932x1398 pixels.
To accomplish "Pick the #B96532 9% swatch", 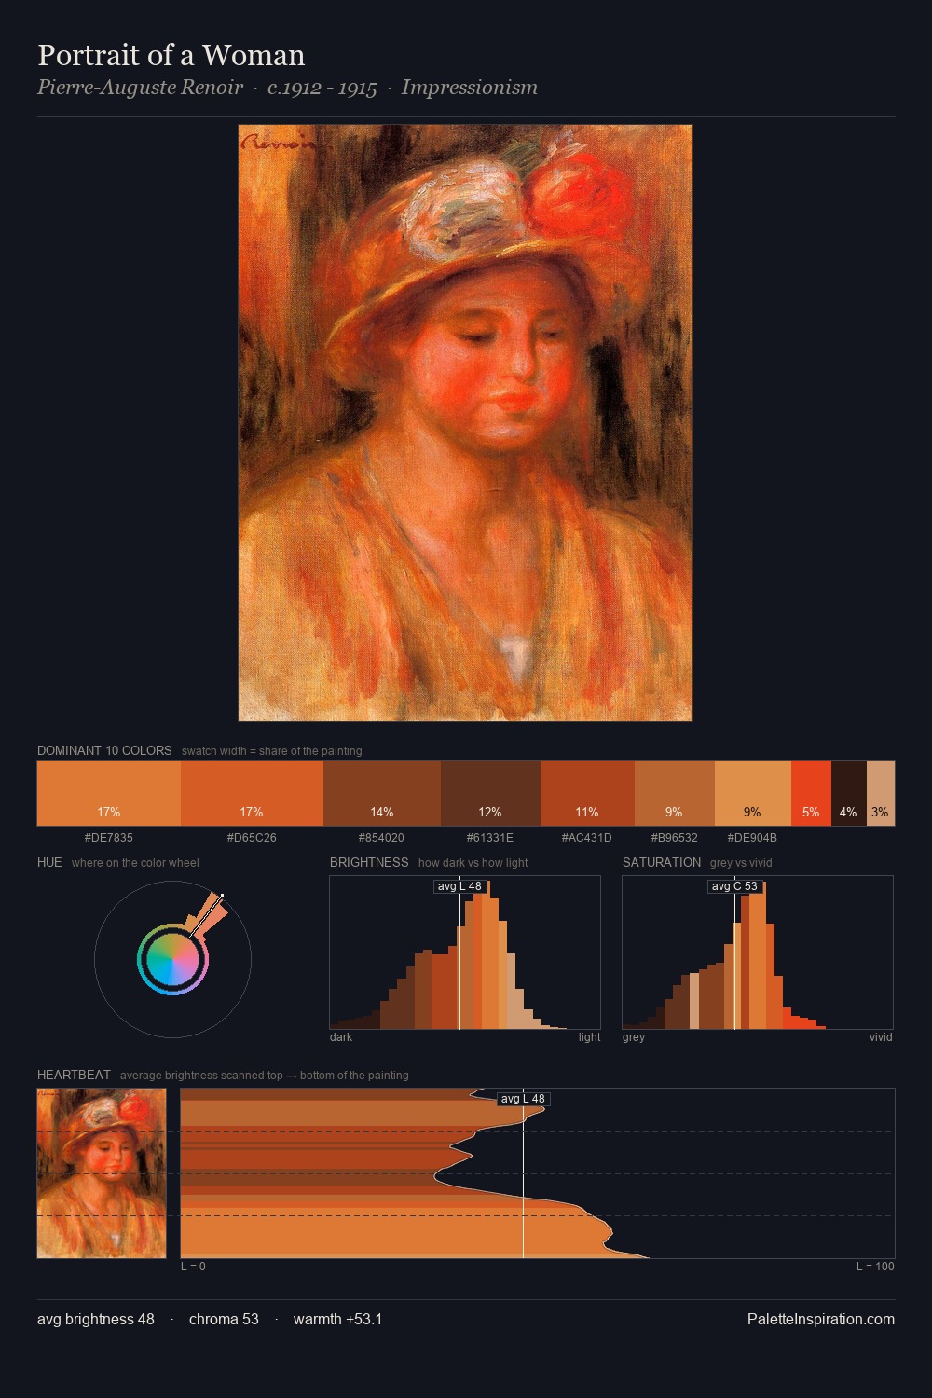I will tap(675, 793).
